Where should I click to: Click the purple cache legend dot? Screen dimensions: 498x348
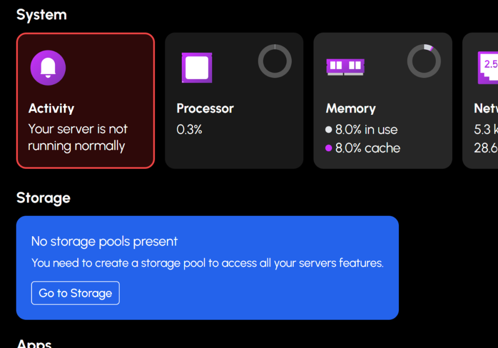[329, 148]
